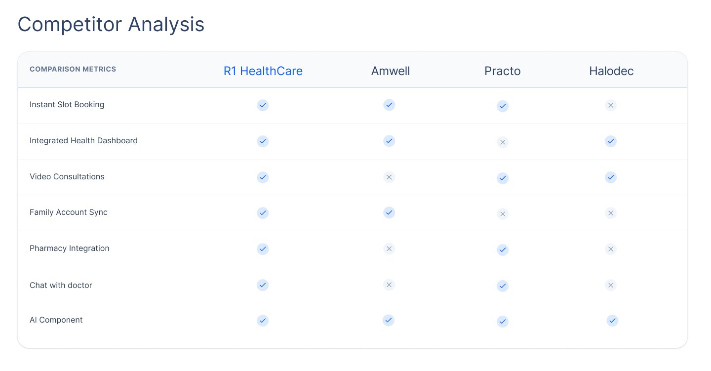Click Amwell Family Account Sync checkmark
Screen dimensions: 711x371
click(389, 212)
